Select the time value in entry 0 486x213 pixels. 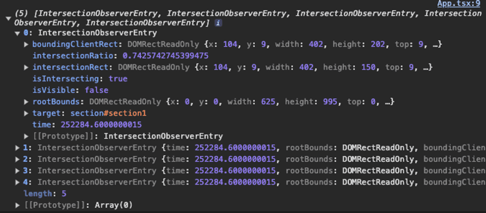(101, 125)
